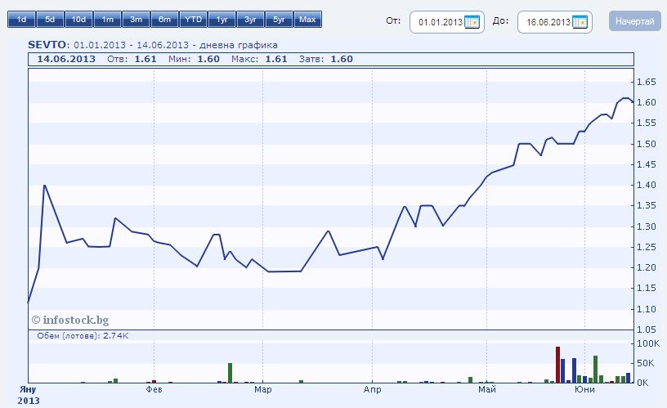
Task: Click the Начертай draw button
Action: (634, 21)
